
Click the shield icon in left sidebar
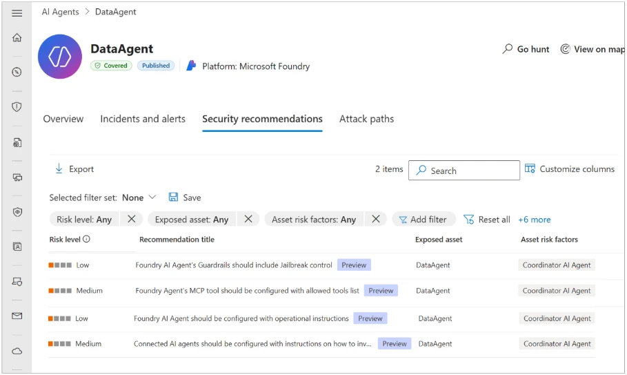(x=17, y=107)
